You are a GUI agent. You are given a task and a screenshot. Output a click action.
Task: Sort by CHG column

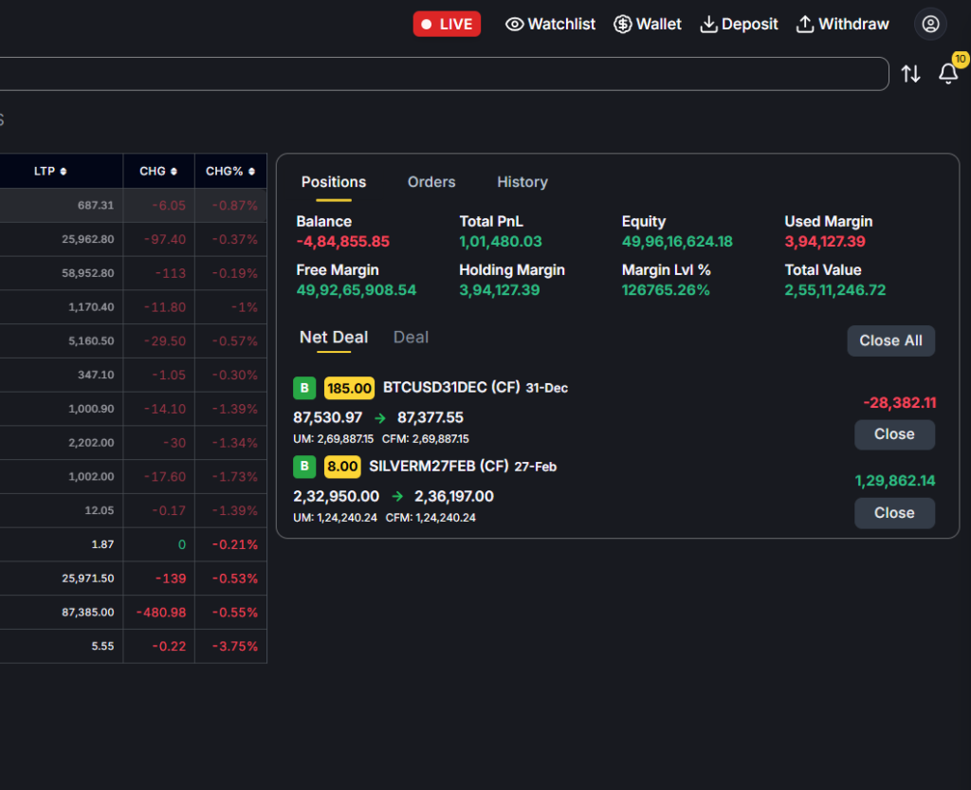[158, 172]
